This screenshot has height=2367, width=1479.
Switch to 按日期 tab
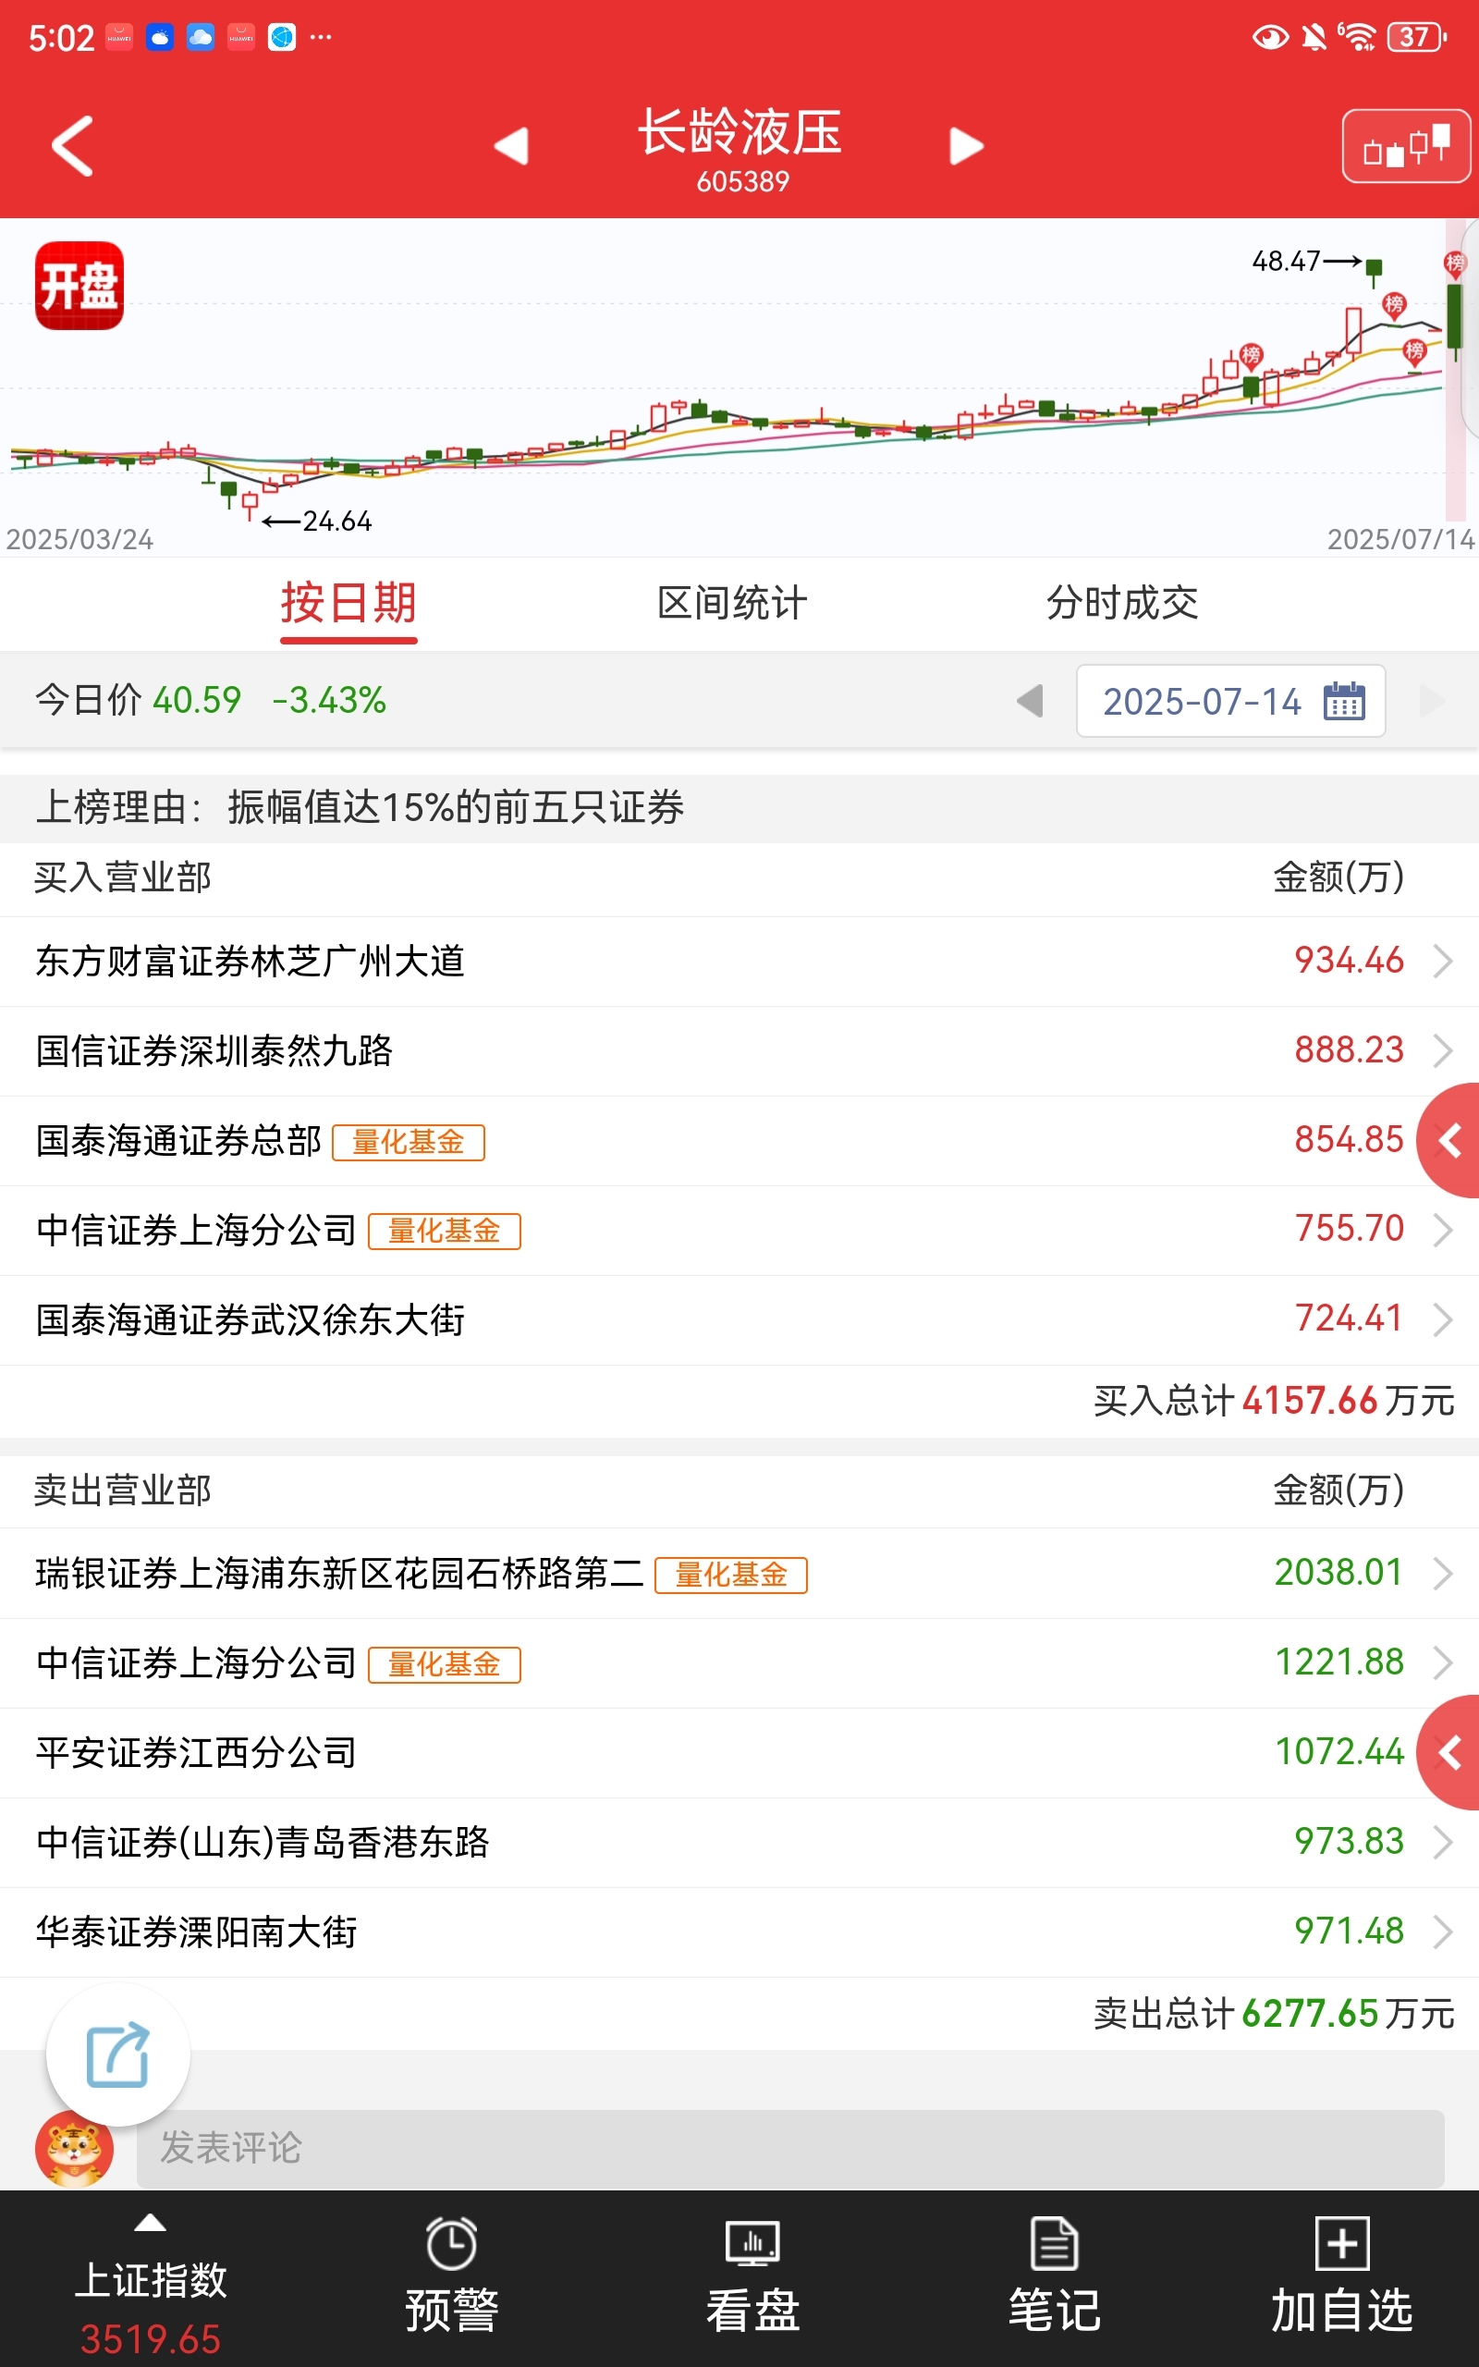click(x=348, y=603)
